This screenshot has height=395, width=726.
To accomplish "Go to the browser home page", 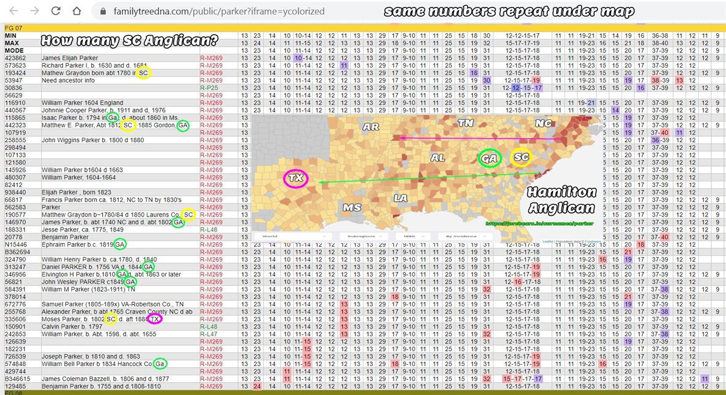I will tap(77, 11).
